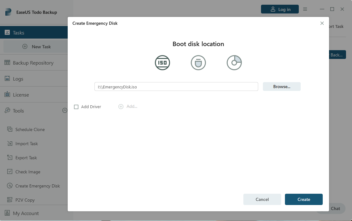This screenshot has width=352, height=221.
Task: Click the Log in button
Action: point(280,9)
